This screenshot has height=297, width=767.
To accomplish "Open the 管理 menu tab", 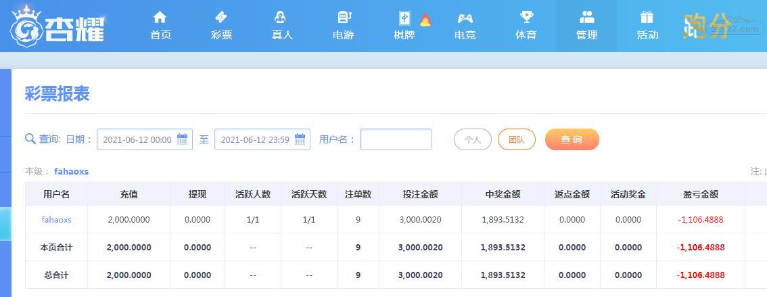I will (586, 26).
